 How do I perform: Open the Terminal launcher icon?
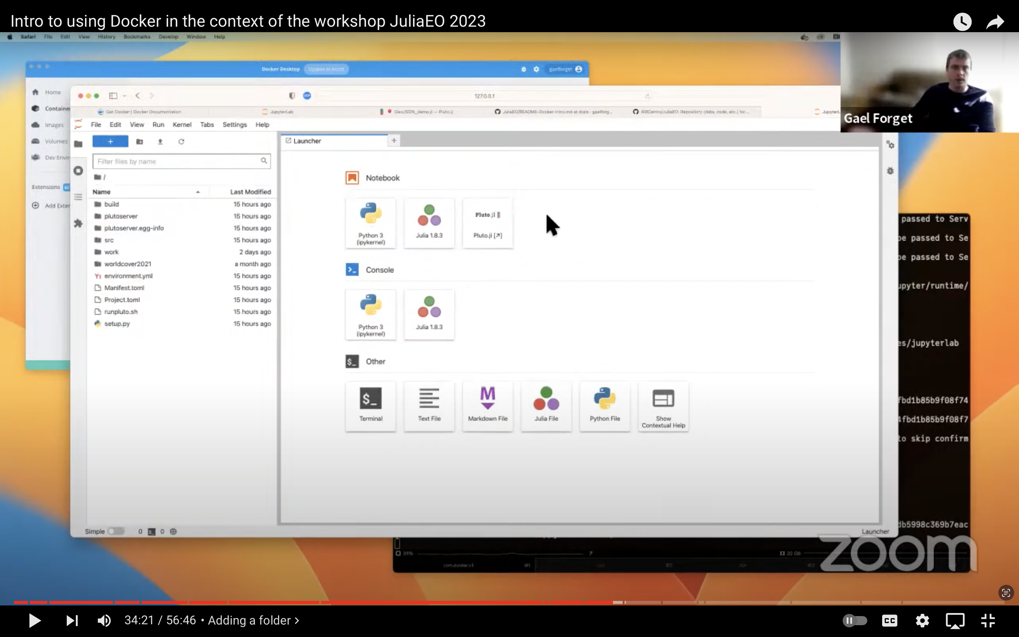coord(371,404)
